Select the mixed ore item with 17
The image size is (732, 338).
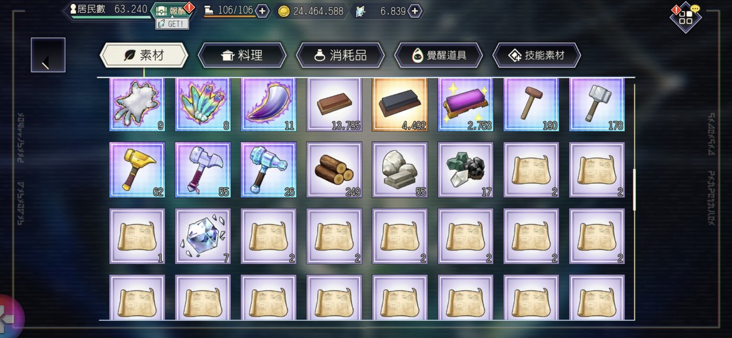465,170
